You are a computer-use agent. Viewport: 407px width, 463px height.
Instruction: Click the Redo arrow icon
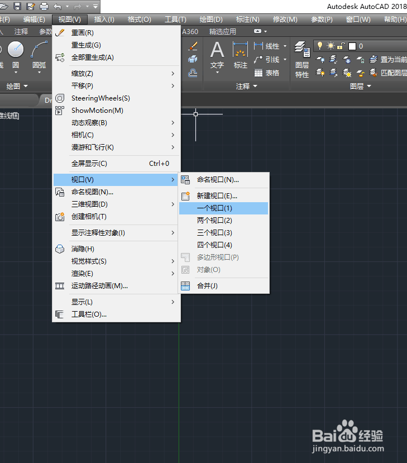pyautogui.click(x=78, y=6)
